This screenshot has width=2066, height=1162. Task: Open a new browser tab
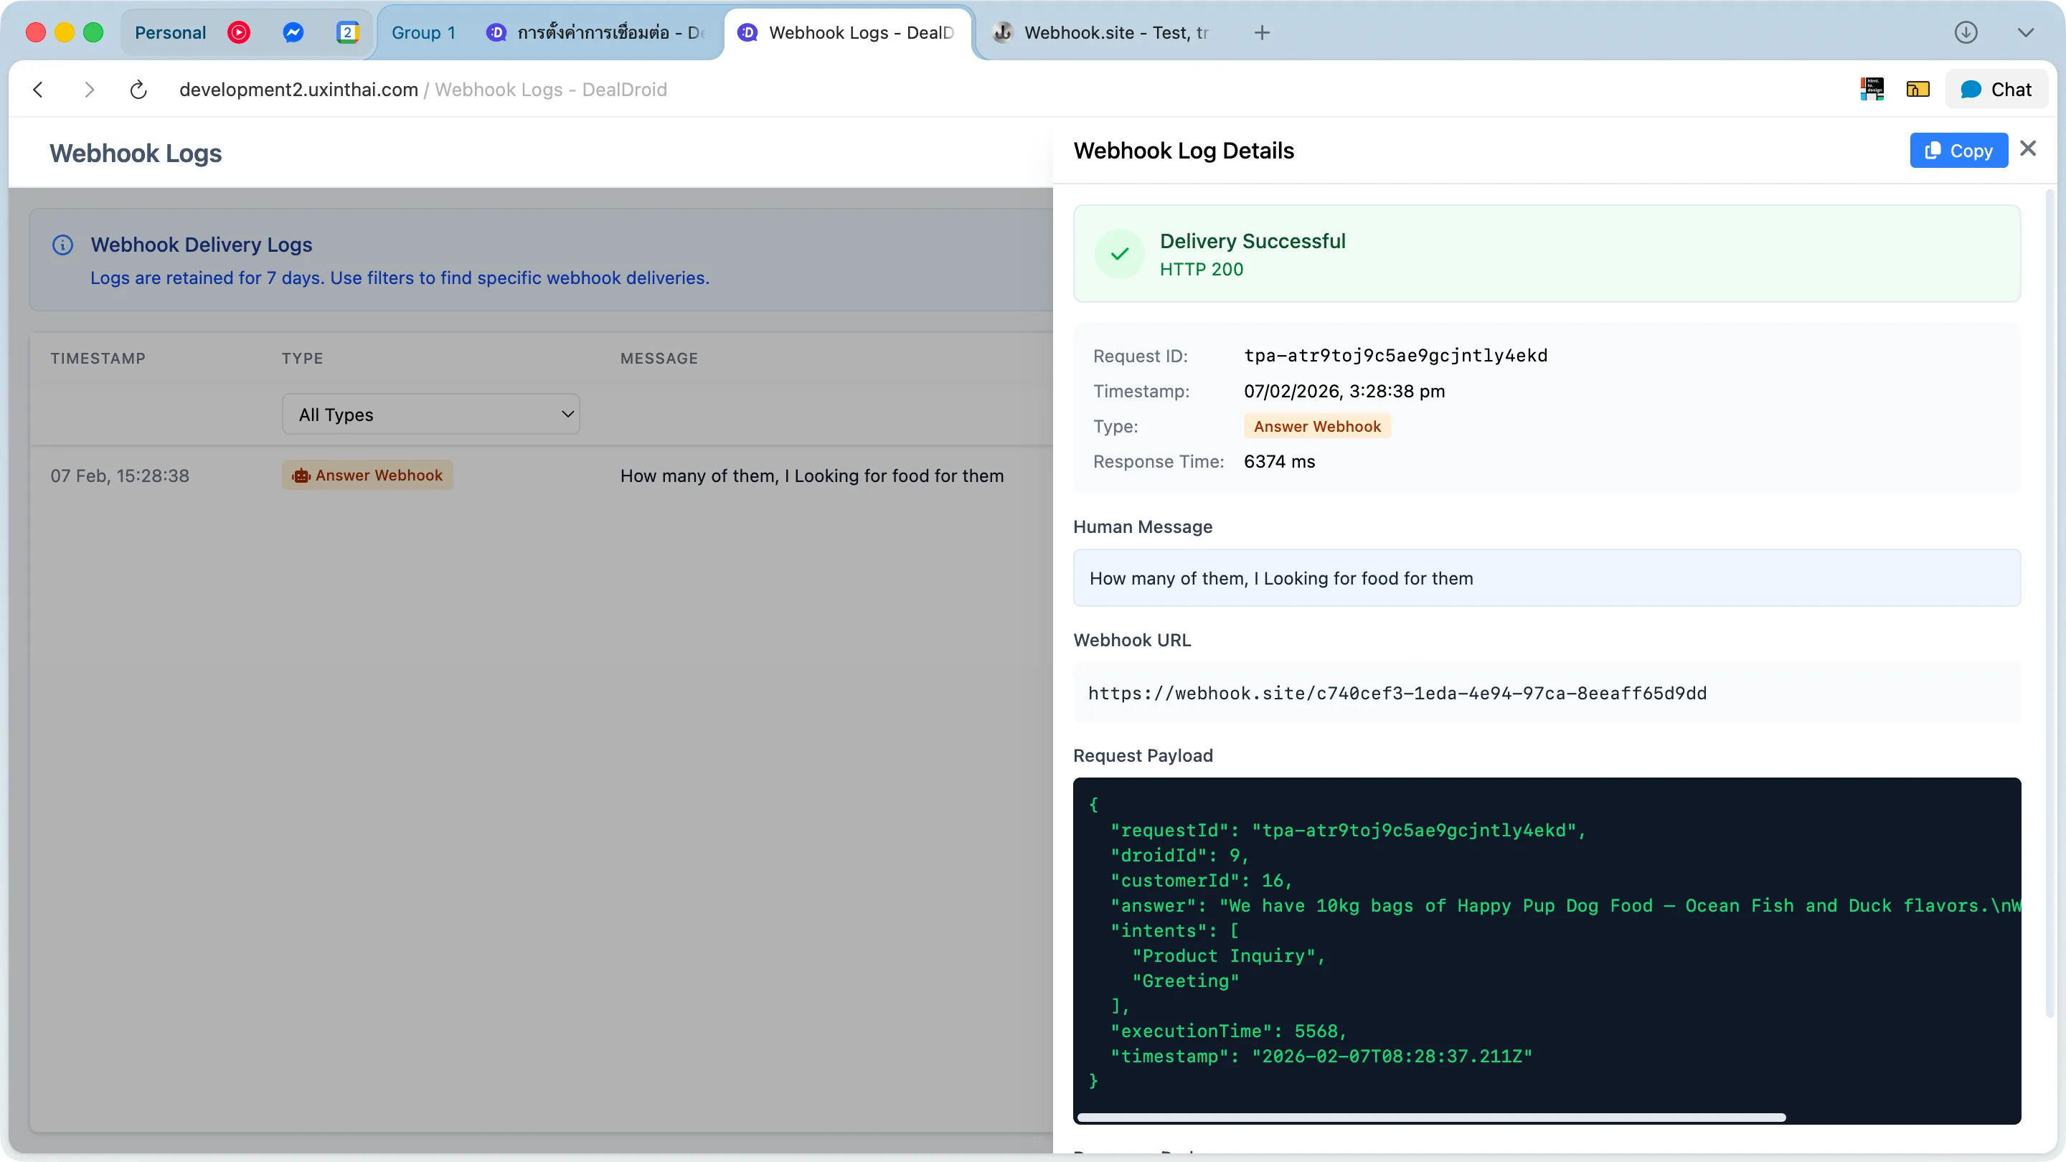point(1262,33)
